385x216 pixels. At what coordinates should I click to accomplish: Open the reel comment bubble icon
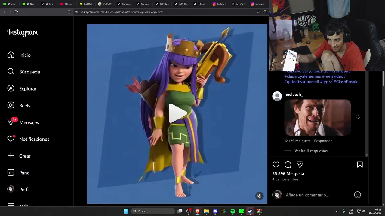[288, 165]
